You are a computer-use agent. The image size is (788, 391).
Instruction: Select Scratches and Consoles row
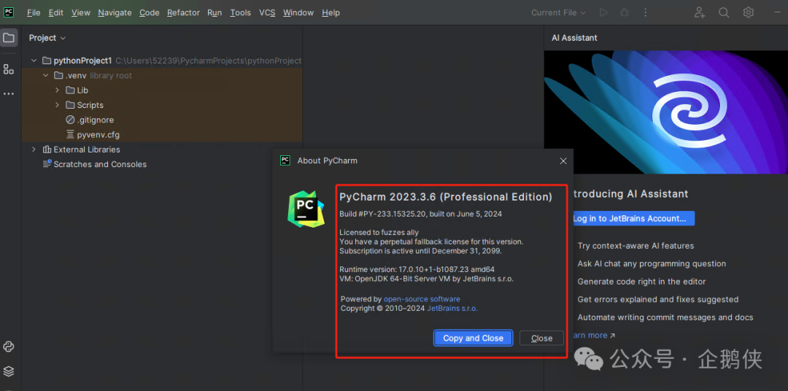pyautogui.click(x=162, y=164)
